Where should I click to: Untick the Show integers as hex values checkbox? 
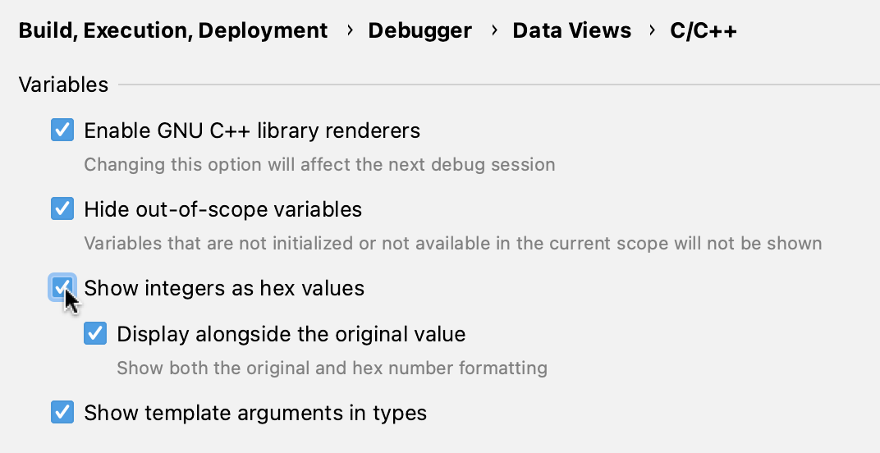pos(62,288)
